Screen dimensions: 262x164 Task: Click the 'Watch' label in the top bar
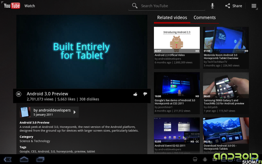[29, 6]
